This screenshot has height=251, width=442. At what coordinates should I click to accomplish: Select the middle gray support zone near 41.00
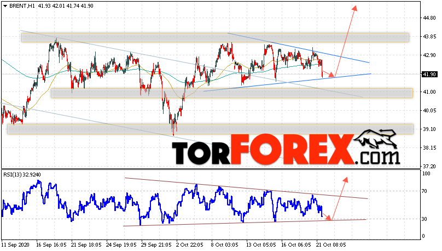(x=232, y=93)
